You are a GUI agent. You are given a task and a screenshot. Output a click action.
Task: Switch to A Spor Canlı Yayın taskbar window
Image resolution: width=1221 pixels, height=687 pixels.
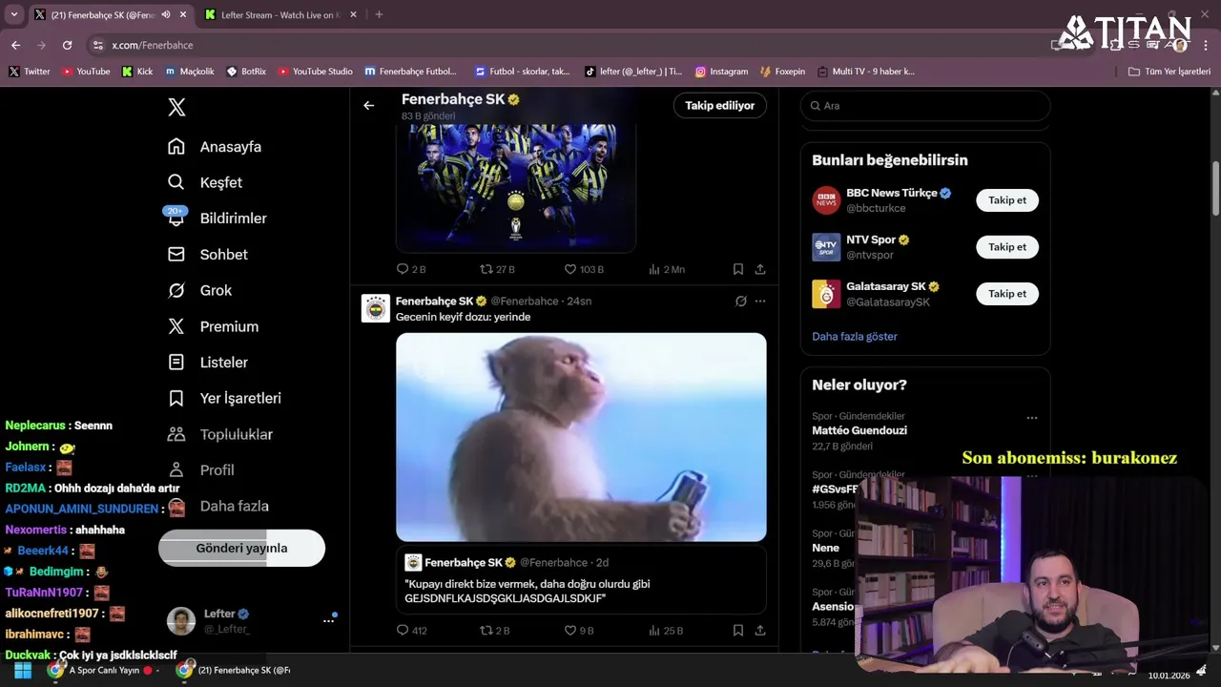[105, 671]
